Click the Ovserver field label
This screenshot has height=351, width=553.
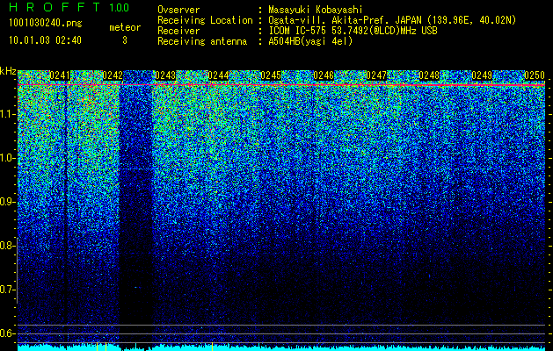178,10
